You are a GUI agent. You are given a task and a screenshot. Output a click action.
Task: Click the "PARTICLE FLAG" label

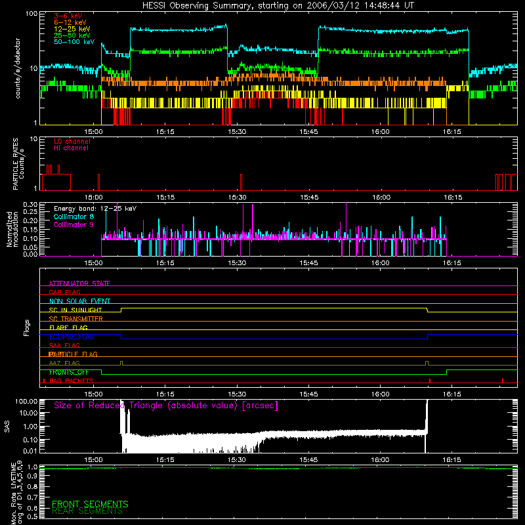73,354
